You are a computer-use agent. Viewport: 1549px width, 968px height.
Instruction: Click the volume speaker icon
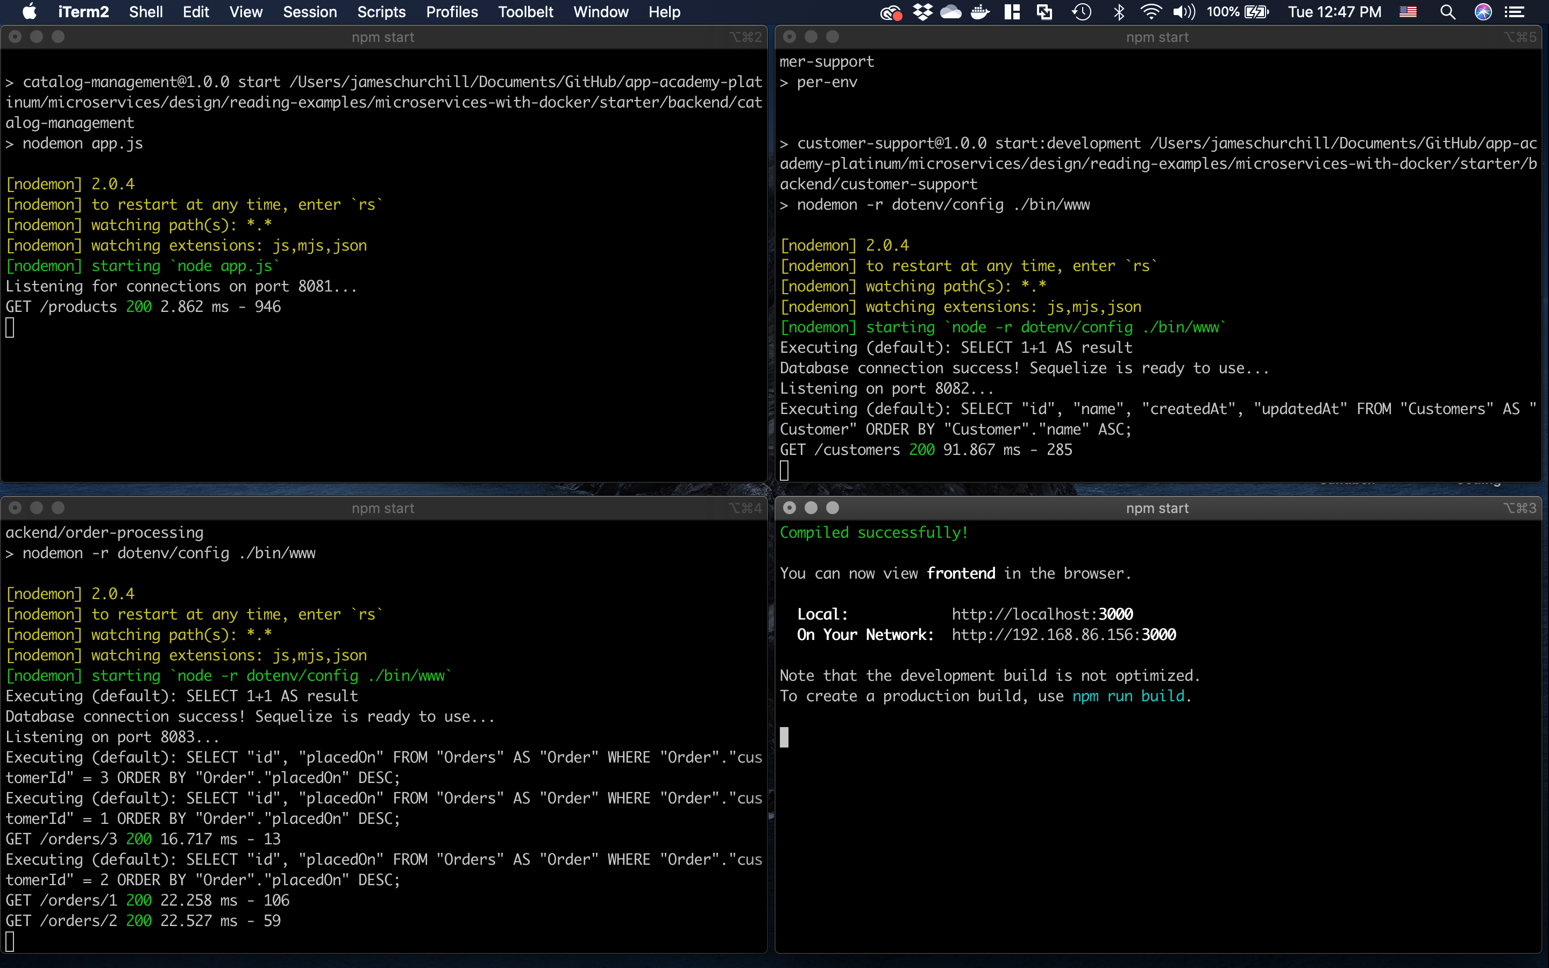1184,11
